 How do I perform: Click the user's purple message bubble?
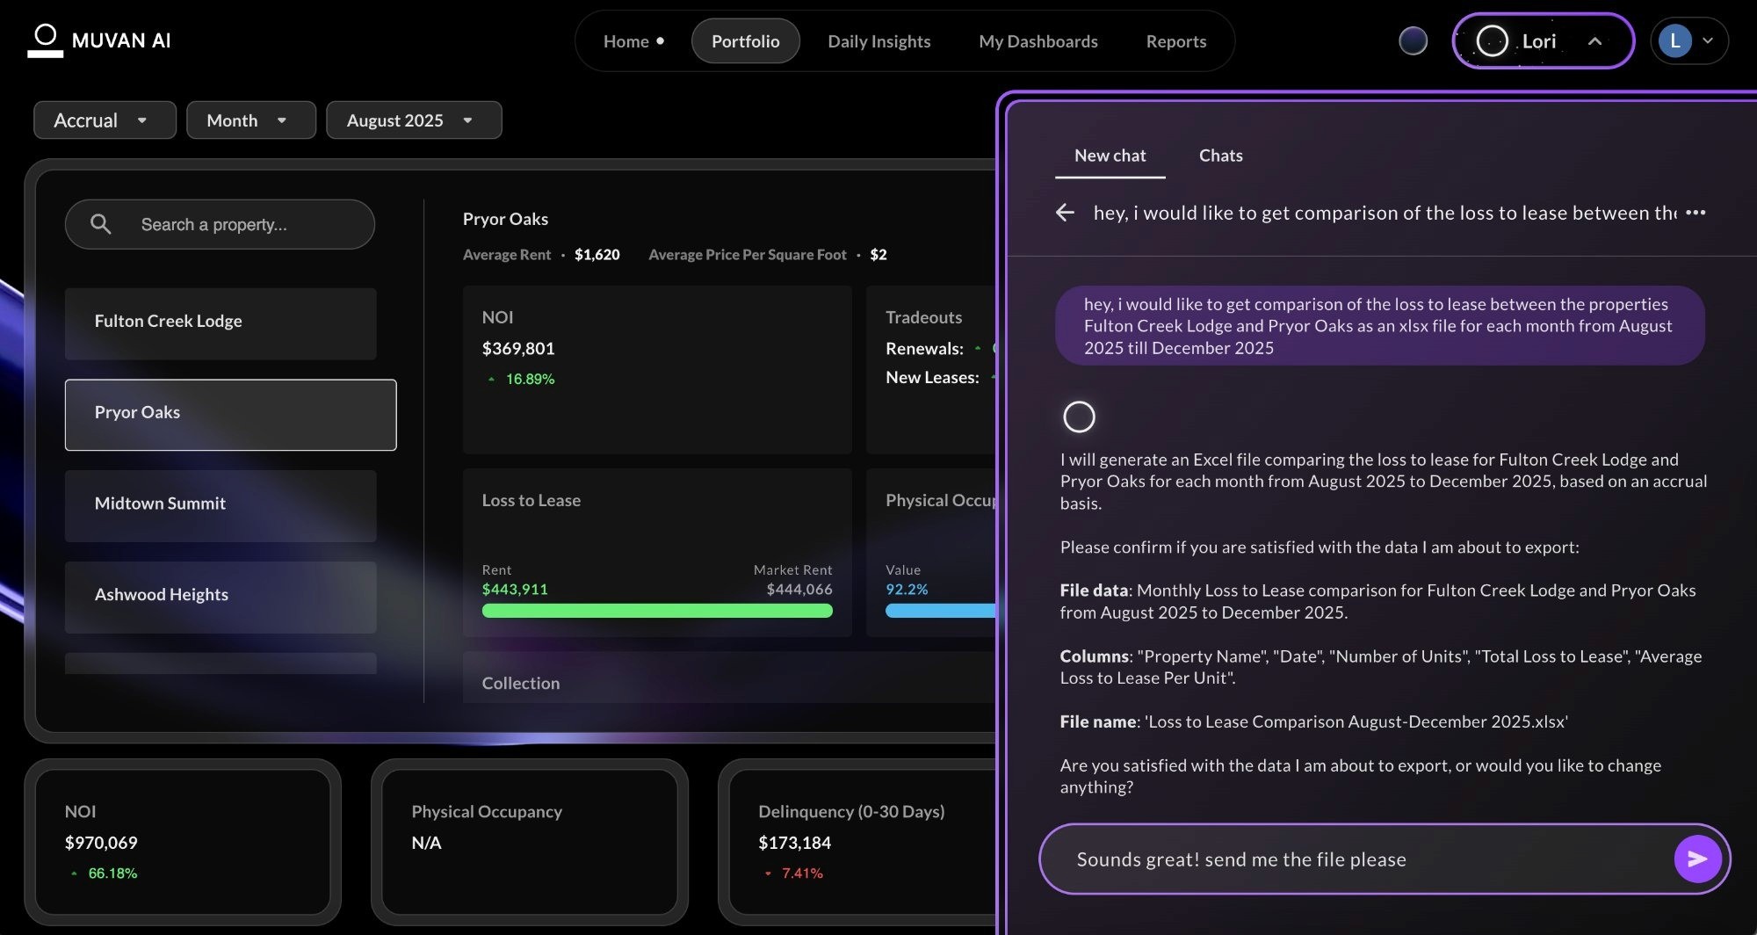(x=1379, y=325)
